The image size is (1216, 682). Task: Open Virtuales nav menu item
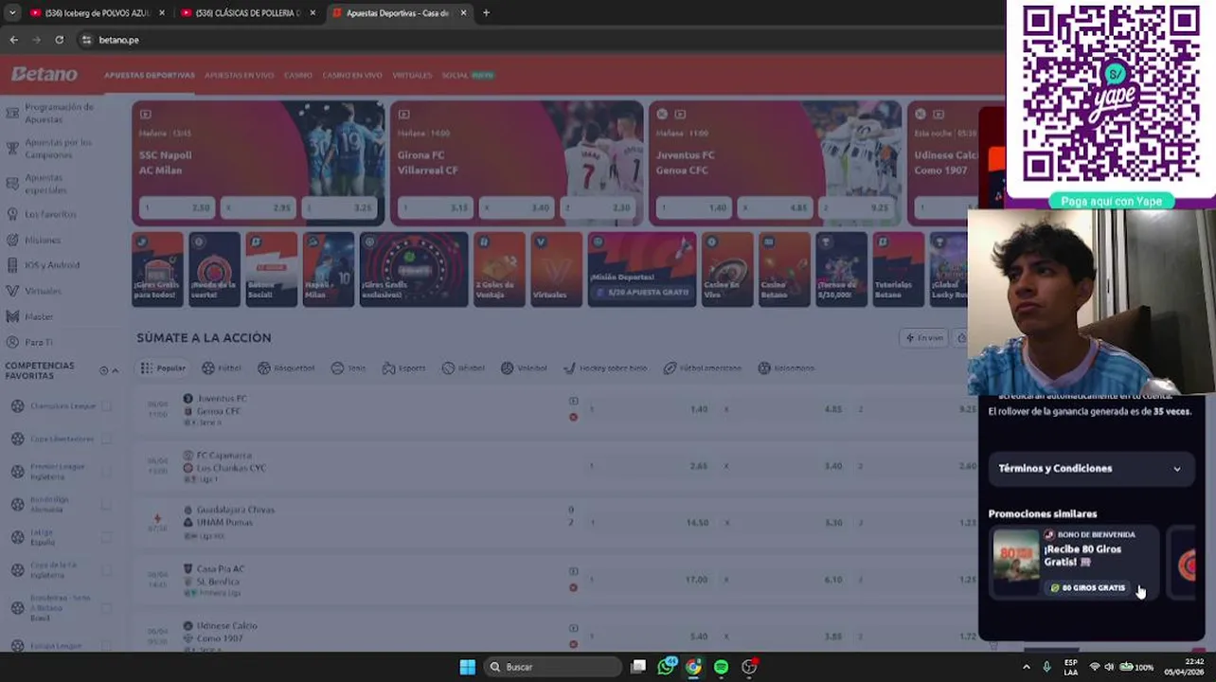coord(412,75)
